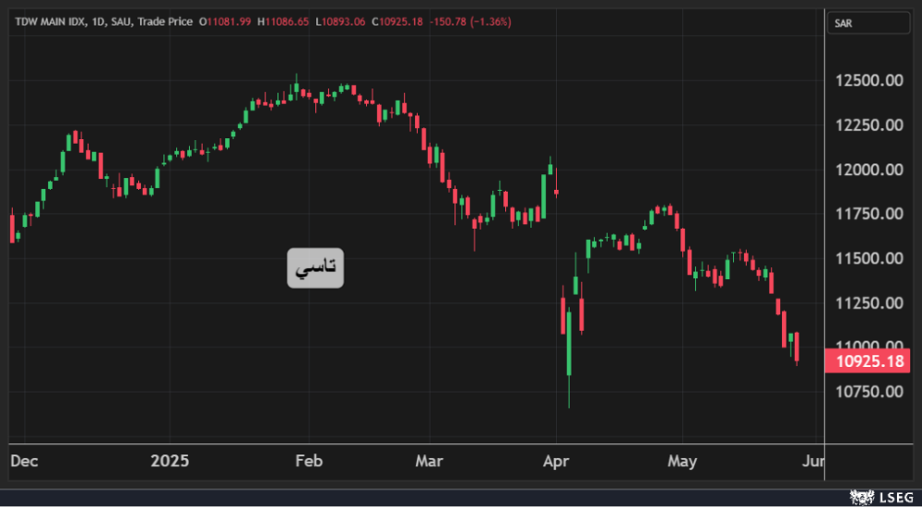Click the 10750.00 price axis label
Image resolution: width=922 pixels, height=507 pixels.
pos(869,392)
